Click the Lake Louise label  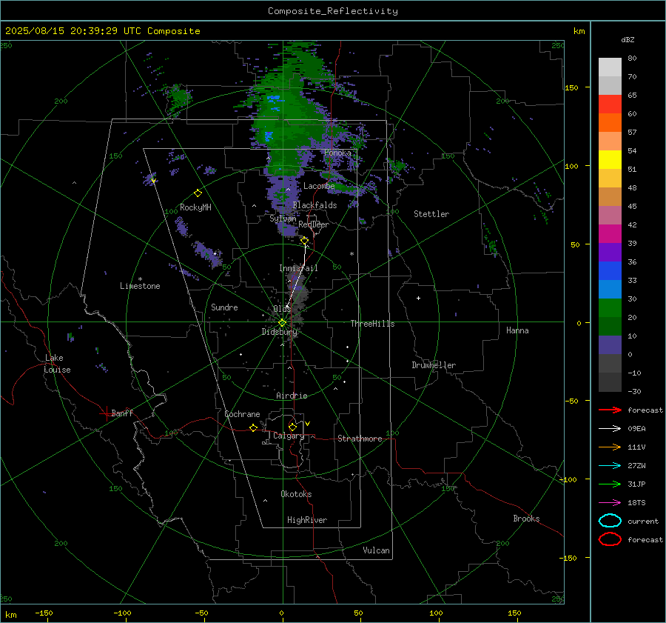tap(57, 364)
